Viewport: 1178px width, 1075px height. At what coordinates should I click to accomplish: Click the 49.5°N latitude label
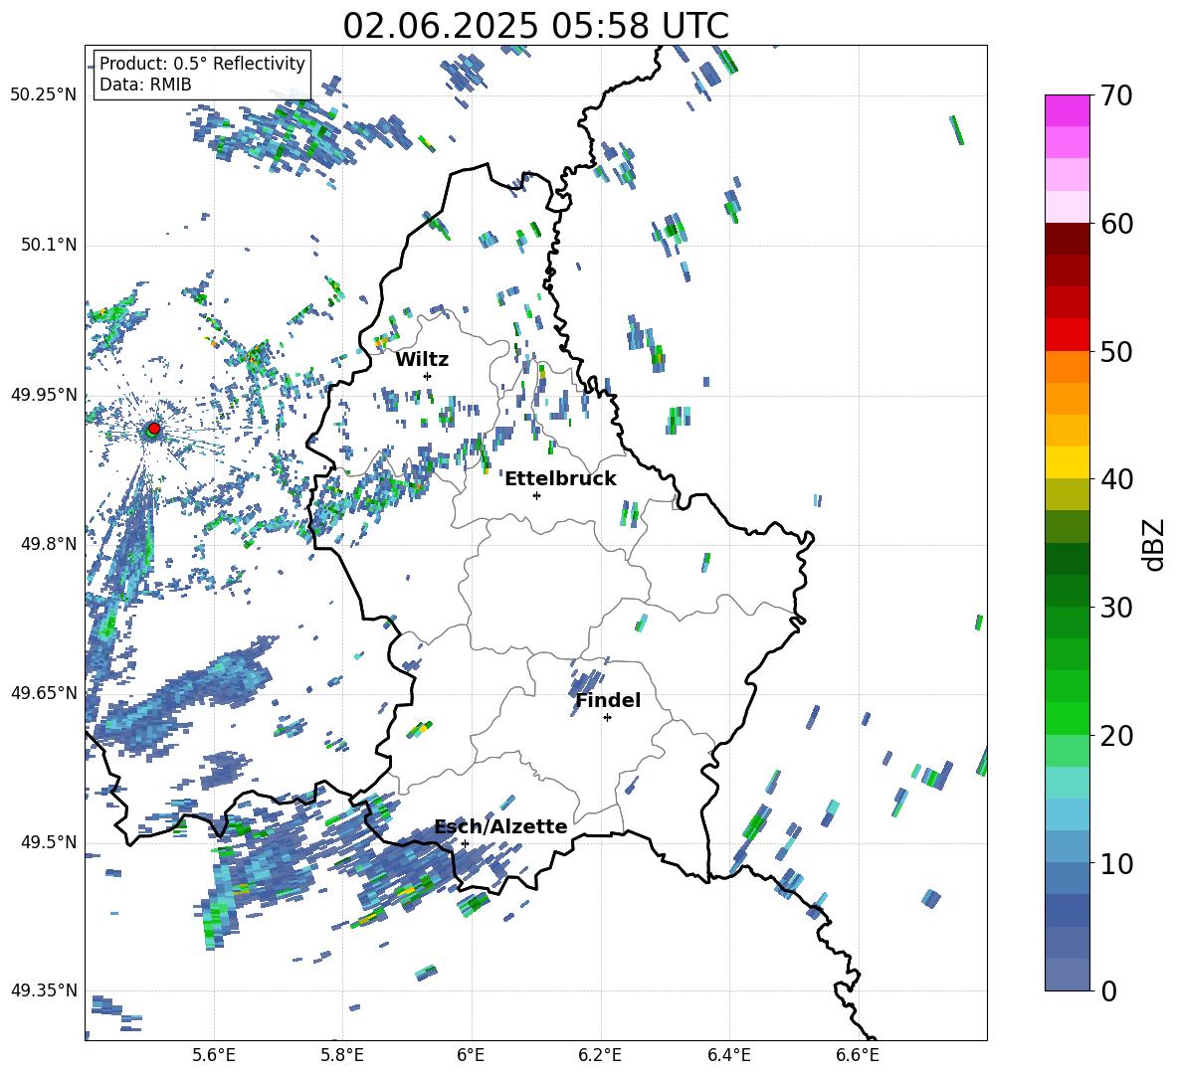pyautogui.click(x=49, y=841)
